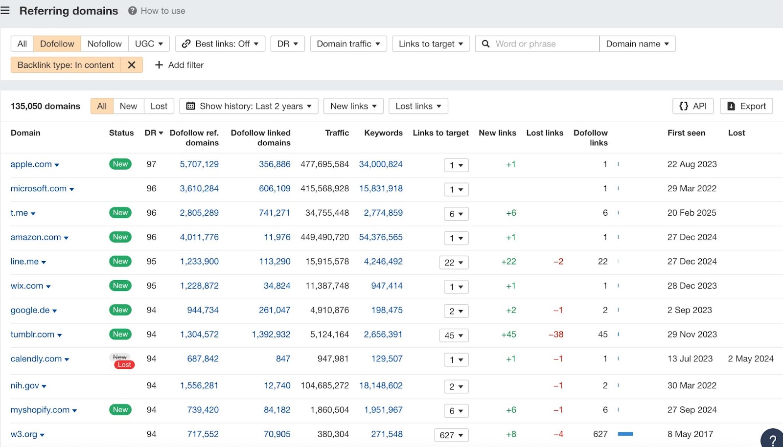
Task: Open Show history: Last 2 years dropdown
Action: [x=249, y=106]
